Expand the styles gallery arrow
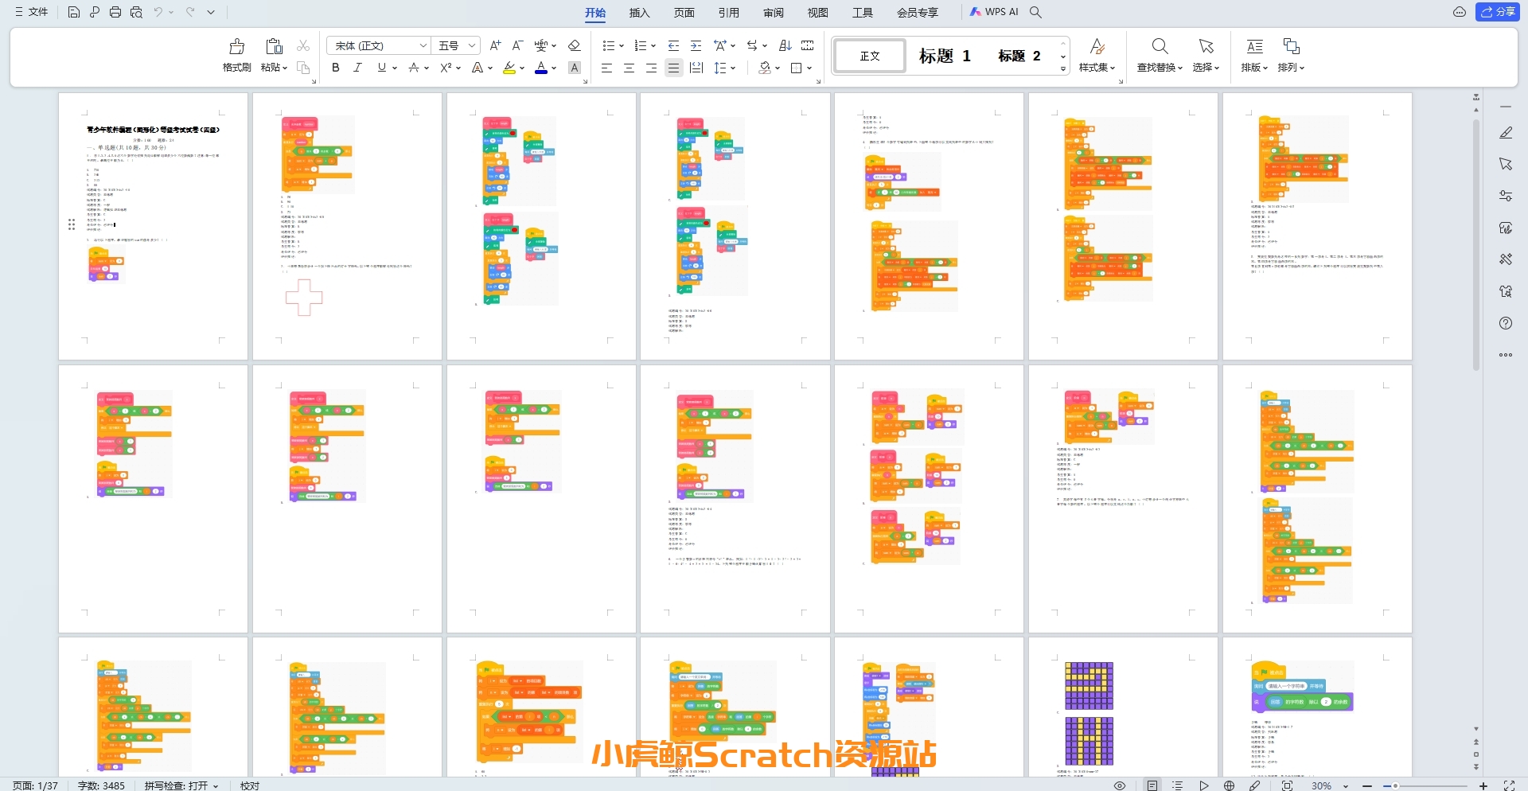1528x791 pixels. (x=1063, y=69)
